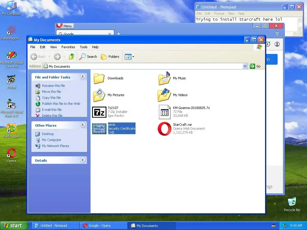Image resolution: width=307 pixels, height=230 pixels.
Task: Go to My Computer in Other Places
Action: click(x=52, y=140)
